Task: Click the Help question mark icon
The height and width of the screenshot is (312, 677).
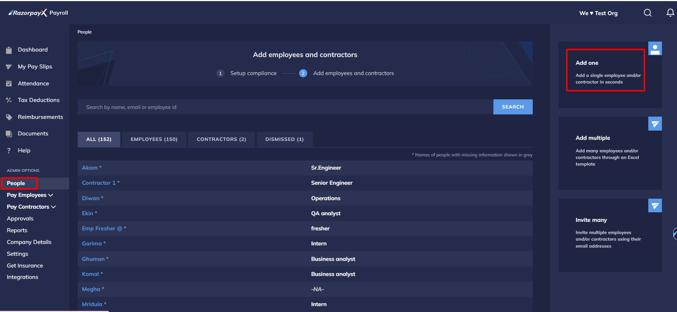Action: tap(9, 150)
